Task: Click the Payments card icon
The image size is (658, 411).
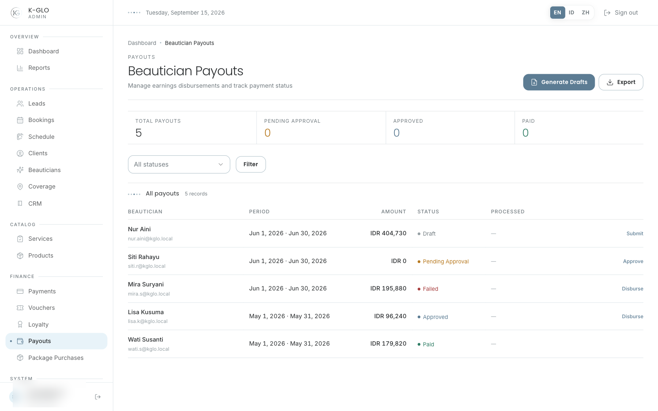Action: coord(20,291)
